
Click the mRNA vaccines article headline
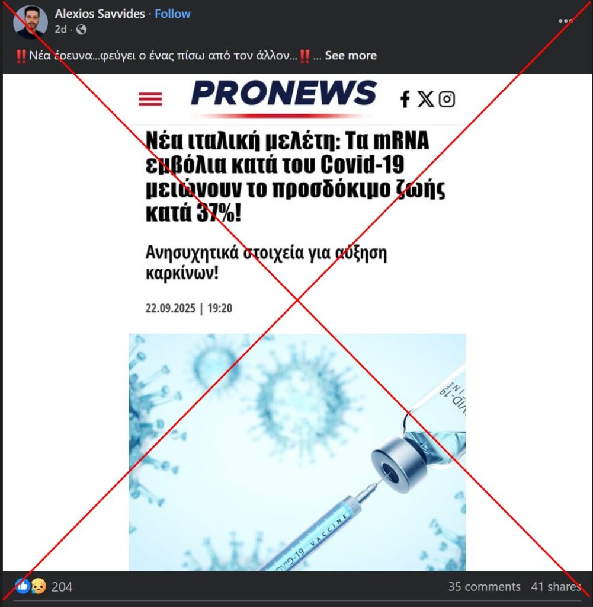295,177
